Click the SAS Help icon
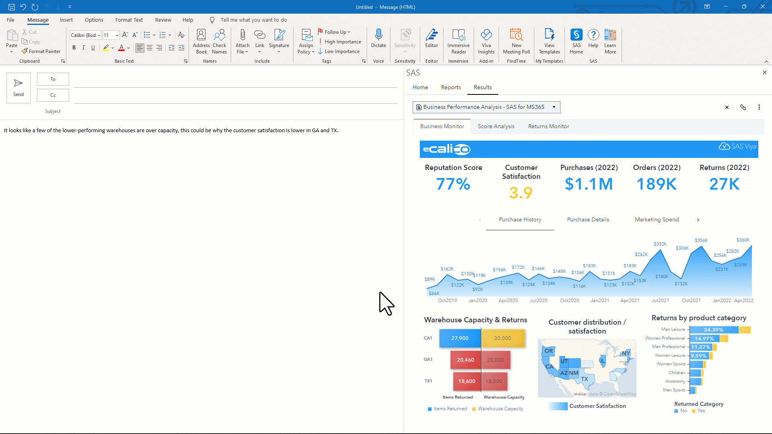 tap(593, 39)
